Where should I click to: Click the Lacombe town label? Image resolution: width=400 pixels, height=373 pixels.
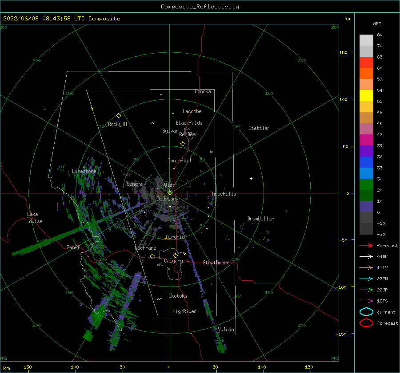(192, 111)
